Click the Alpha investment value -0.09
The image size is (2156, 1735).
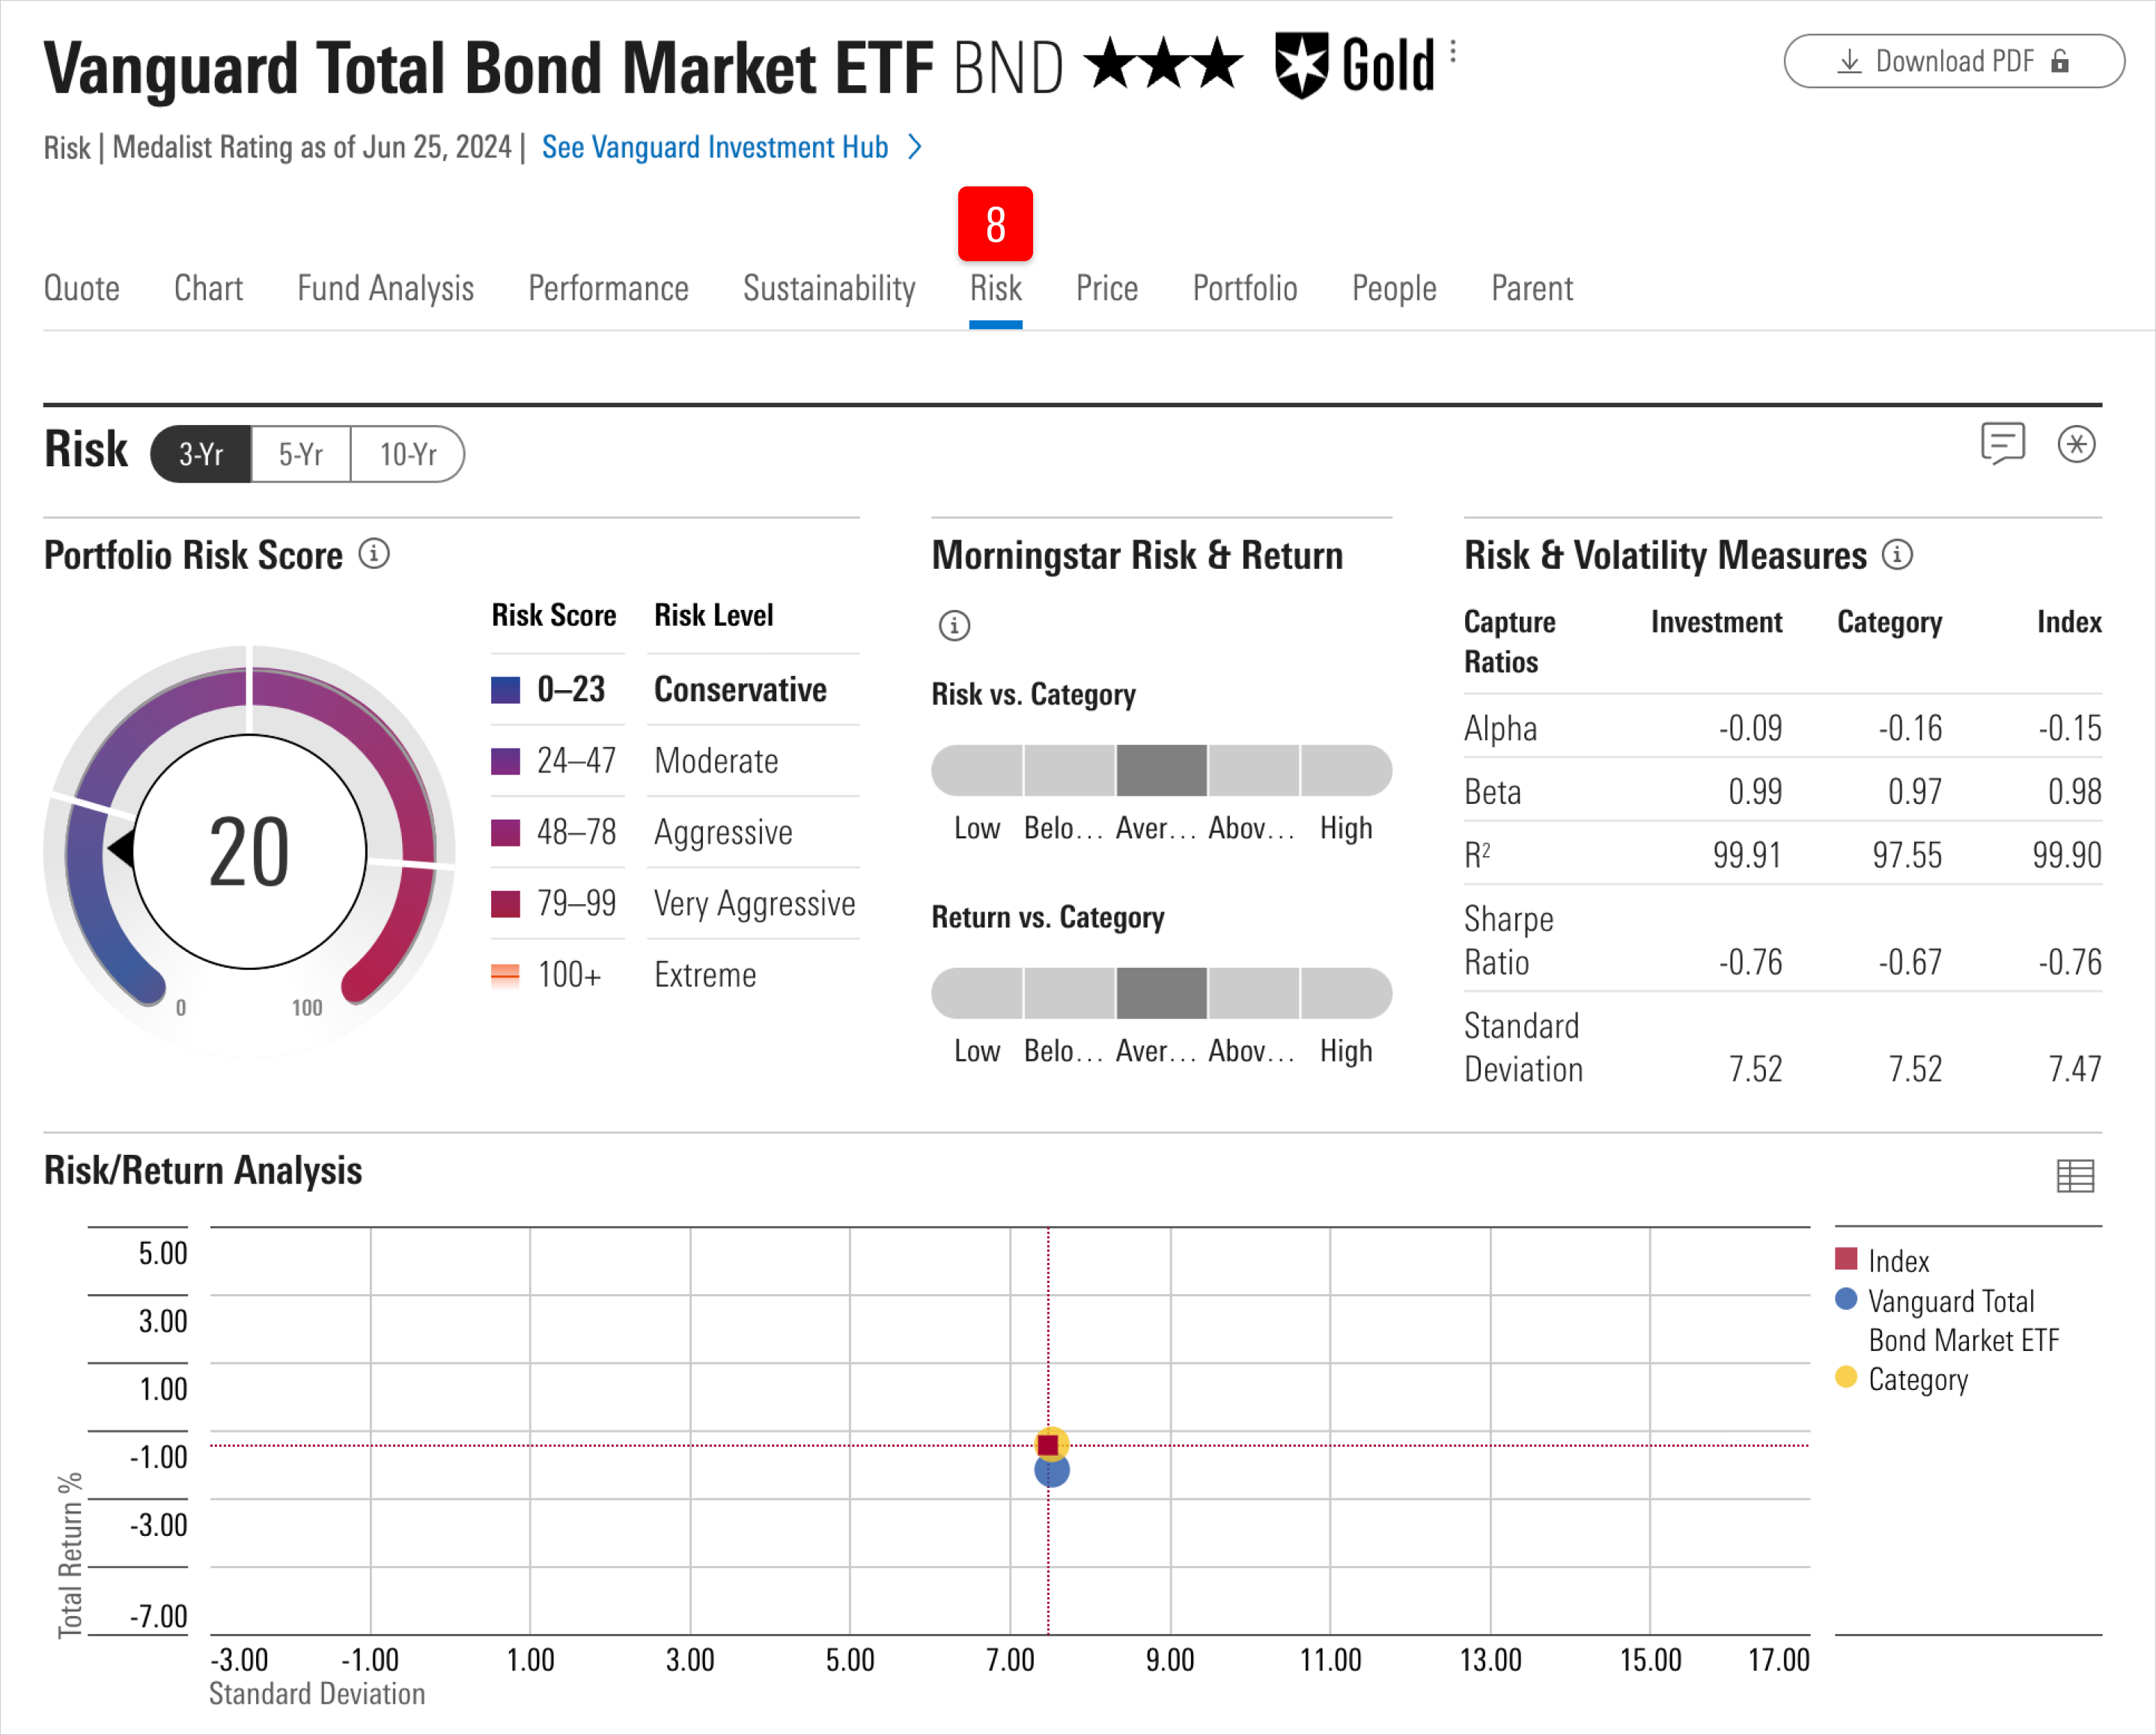1750,728
